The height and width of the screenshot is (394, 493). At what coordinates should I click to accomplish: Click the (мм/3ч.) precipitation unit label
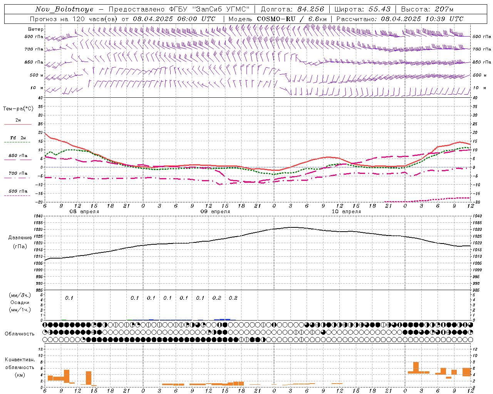20,295
